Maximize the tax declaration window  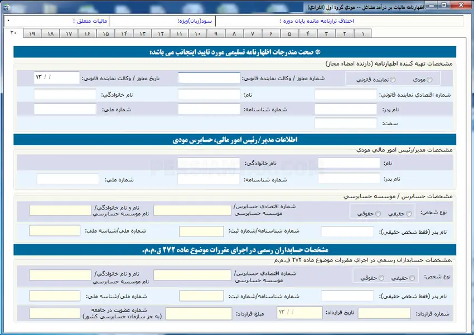click(x=444, y=5)
